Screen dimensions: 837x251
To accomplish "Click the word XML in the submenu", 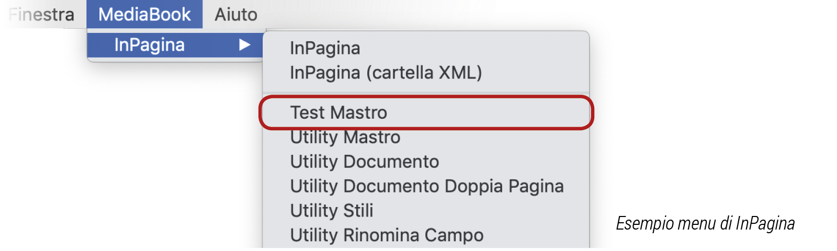I will pyautogui.click(x=457, y=73).
